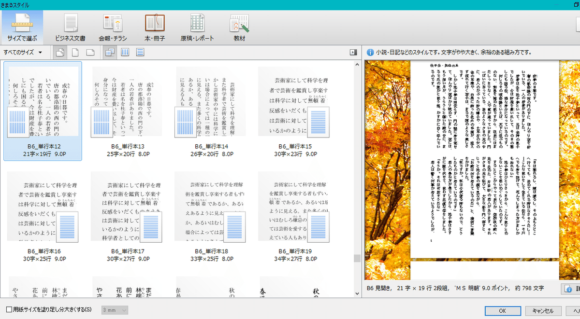
Task: Open the 3 mm bleed size dropdown
Action: (115, 309)
